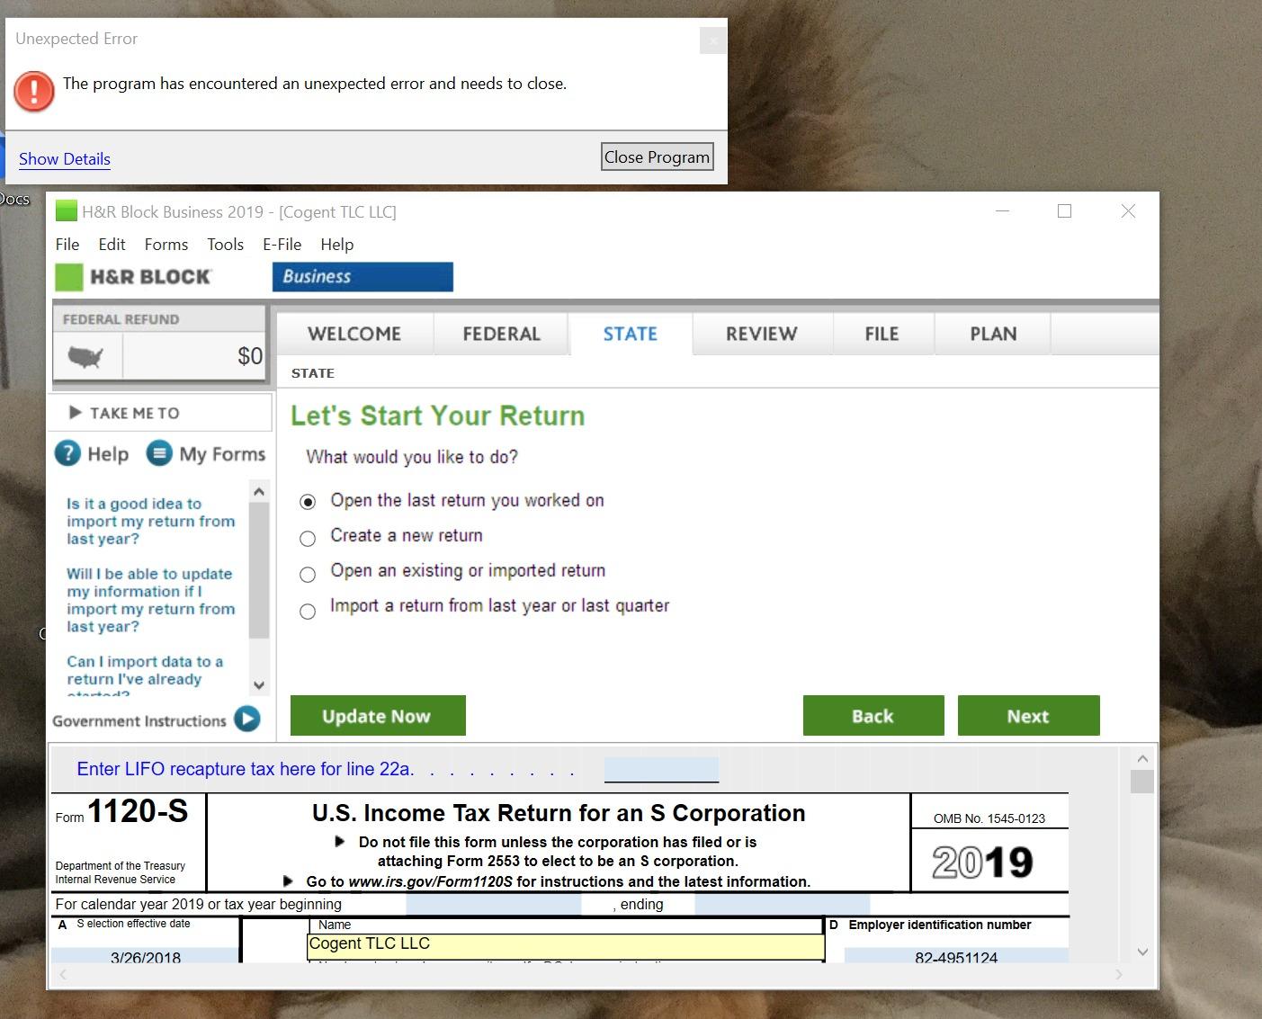Screen dimensions: 1262x1019
Task: Click the Government Instructions label
Action: (x=139, y=721)
